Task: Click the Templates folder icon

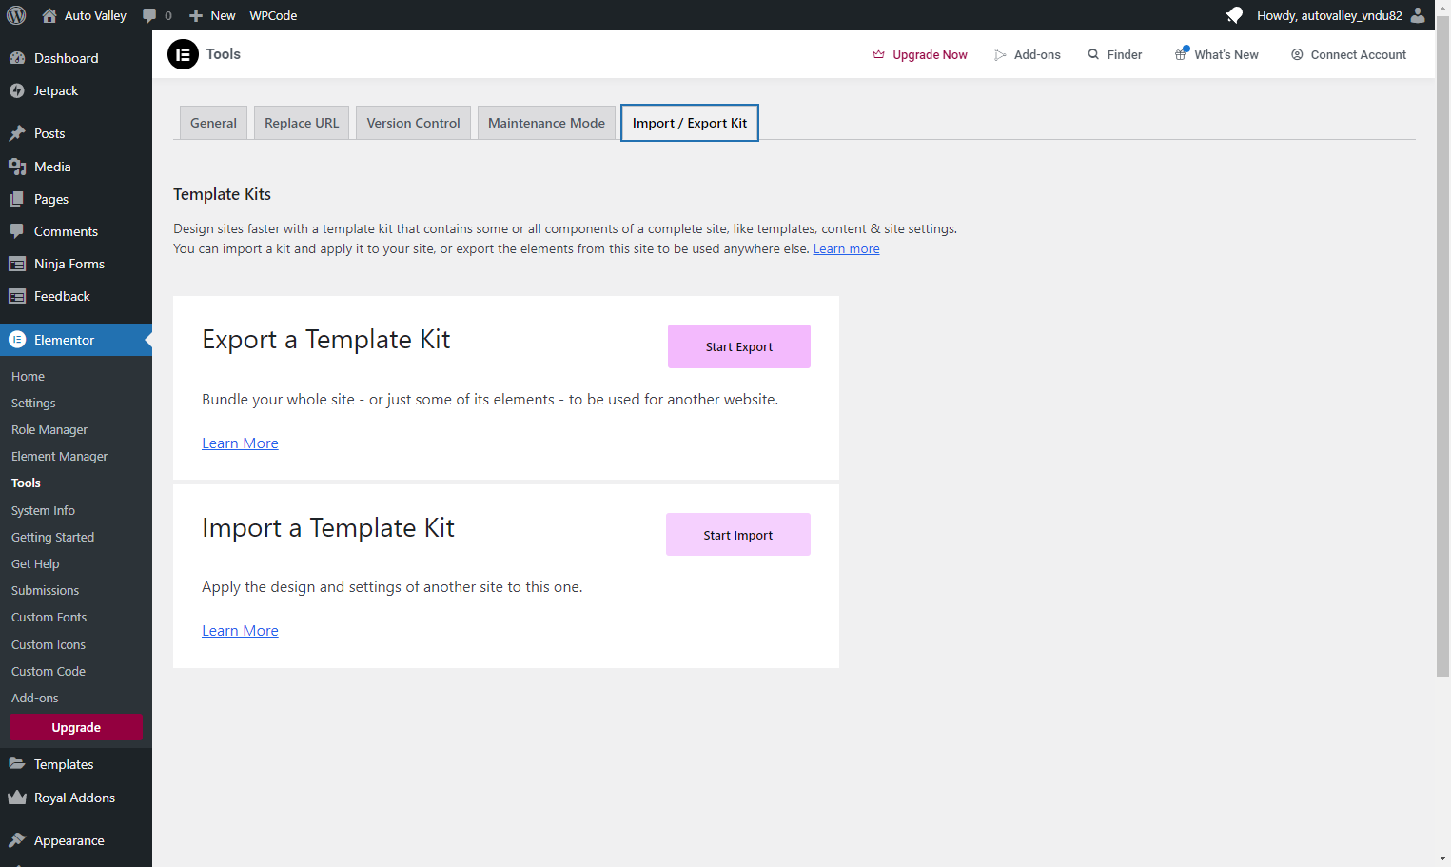Action: 17,764
